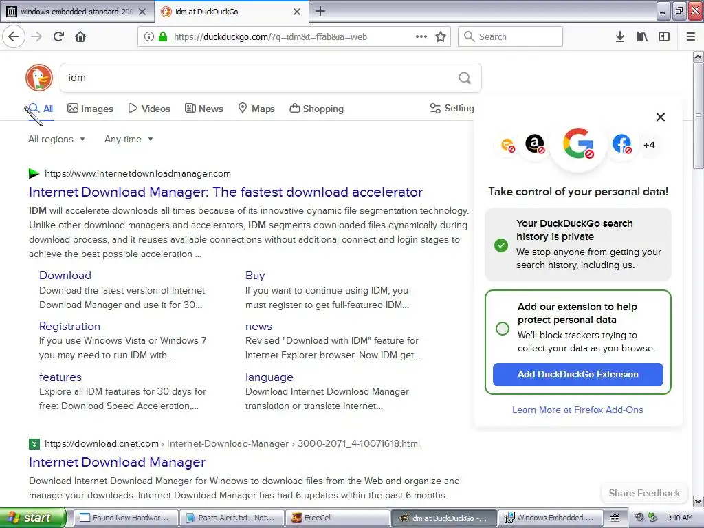The width and height of the screenshot is (704, 528).
Task: Click the +4 more trackers badge
Action: click(649, 144)
